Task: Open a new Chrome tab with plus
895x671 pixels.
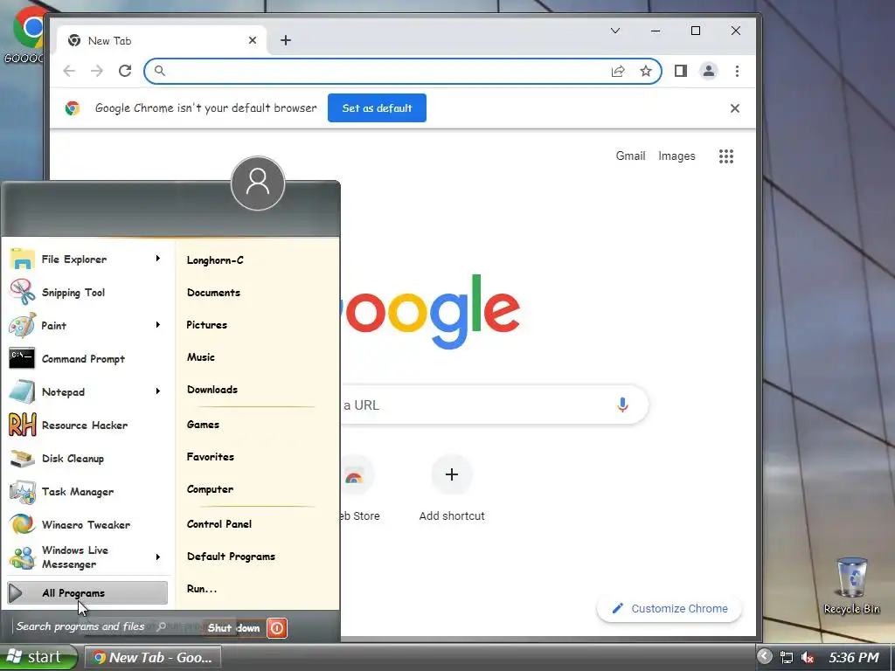Action: (x=286, y=40)
